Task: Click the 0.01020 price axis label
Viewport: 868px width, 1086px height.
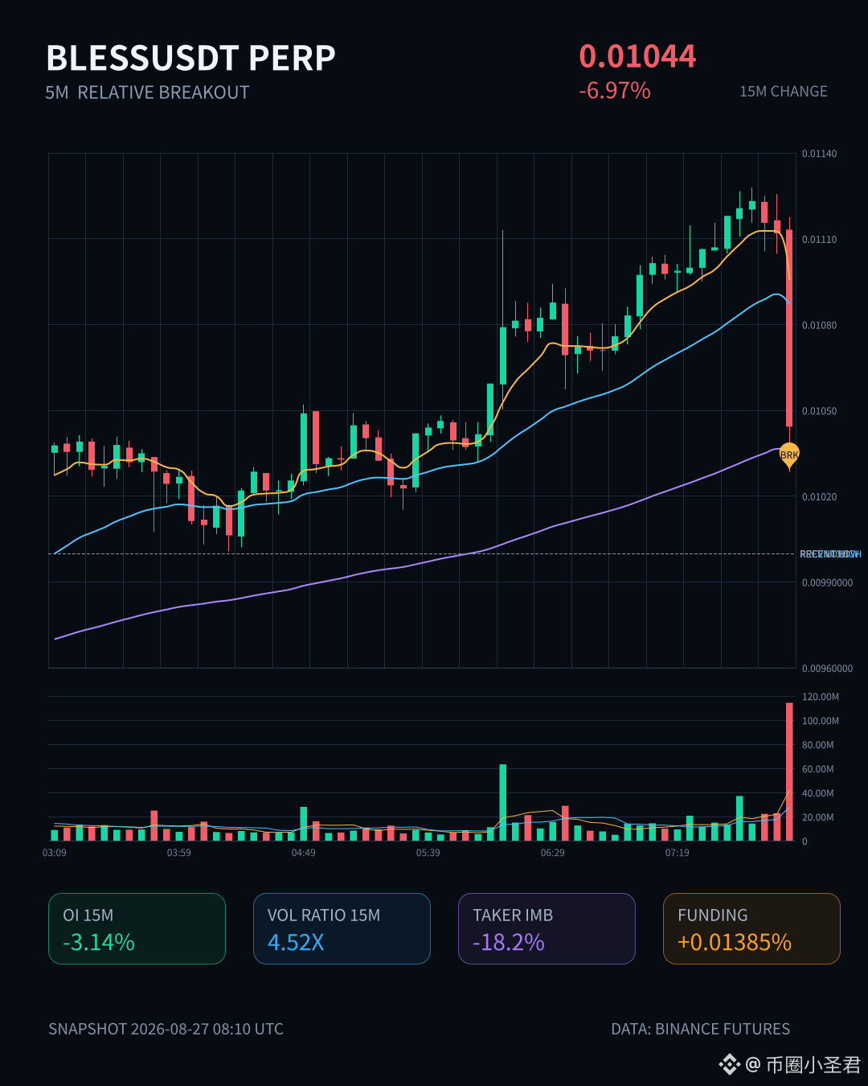Action: (819, 497)
